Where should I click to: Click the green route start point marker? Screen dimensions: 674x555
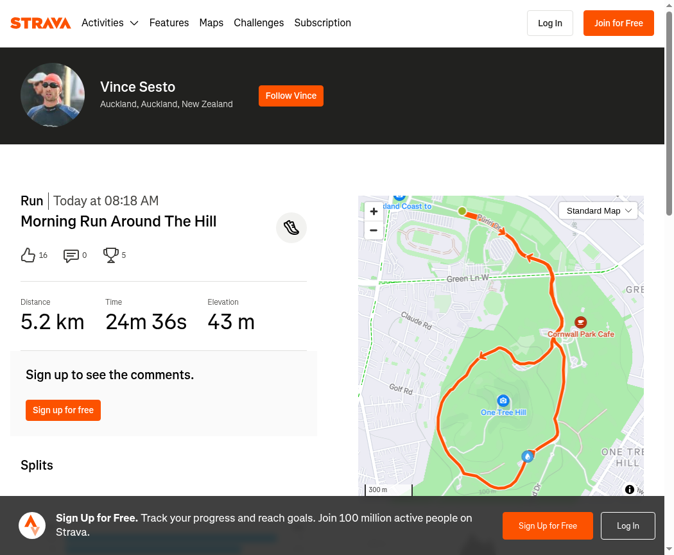point(462,211)
